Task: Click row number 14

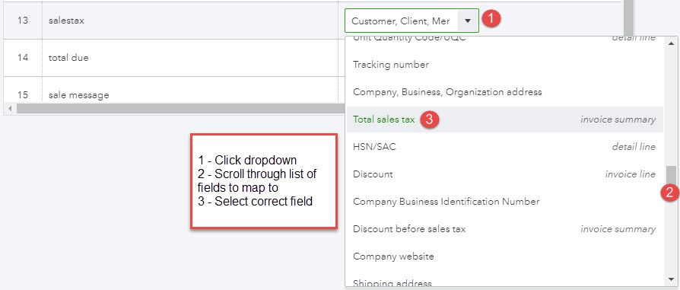Action: (23, 57)
